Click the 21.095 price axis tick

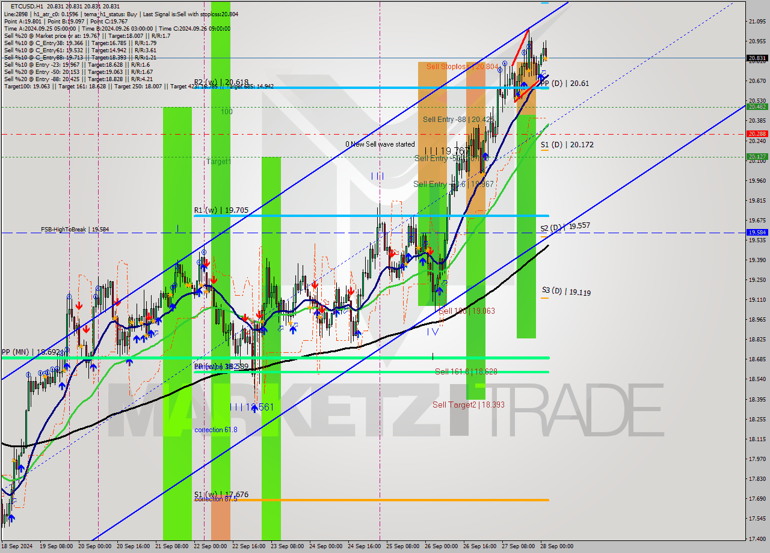pyautogui.click(x=757, y=21)
